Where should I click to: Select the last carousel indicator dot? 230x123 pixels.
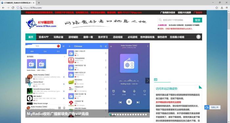coord(146,114)
